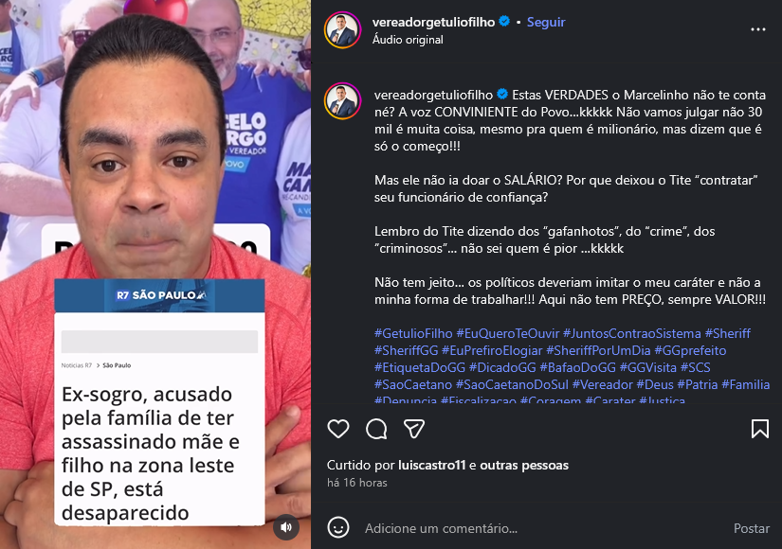Open comments via speech bubble icon
This screenshot has height=549, width=782.
(x=376, y=429)
